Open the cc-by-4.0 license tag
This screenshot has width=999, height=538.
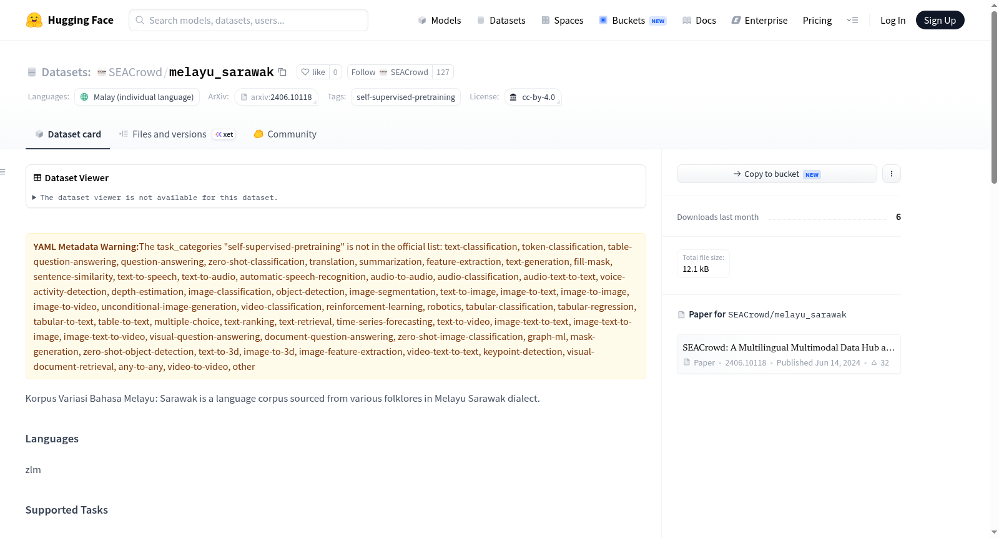click(533, 97)
